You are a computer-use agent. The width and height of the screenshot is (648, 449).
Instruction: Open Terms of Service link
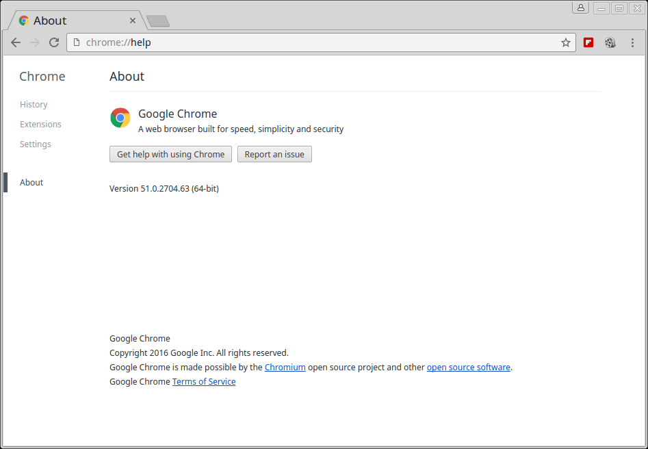point(204,382)
